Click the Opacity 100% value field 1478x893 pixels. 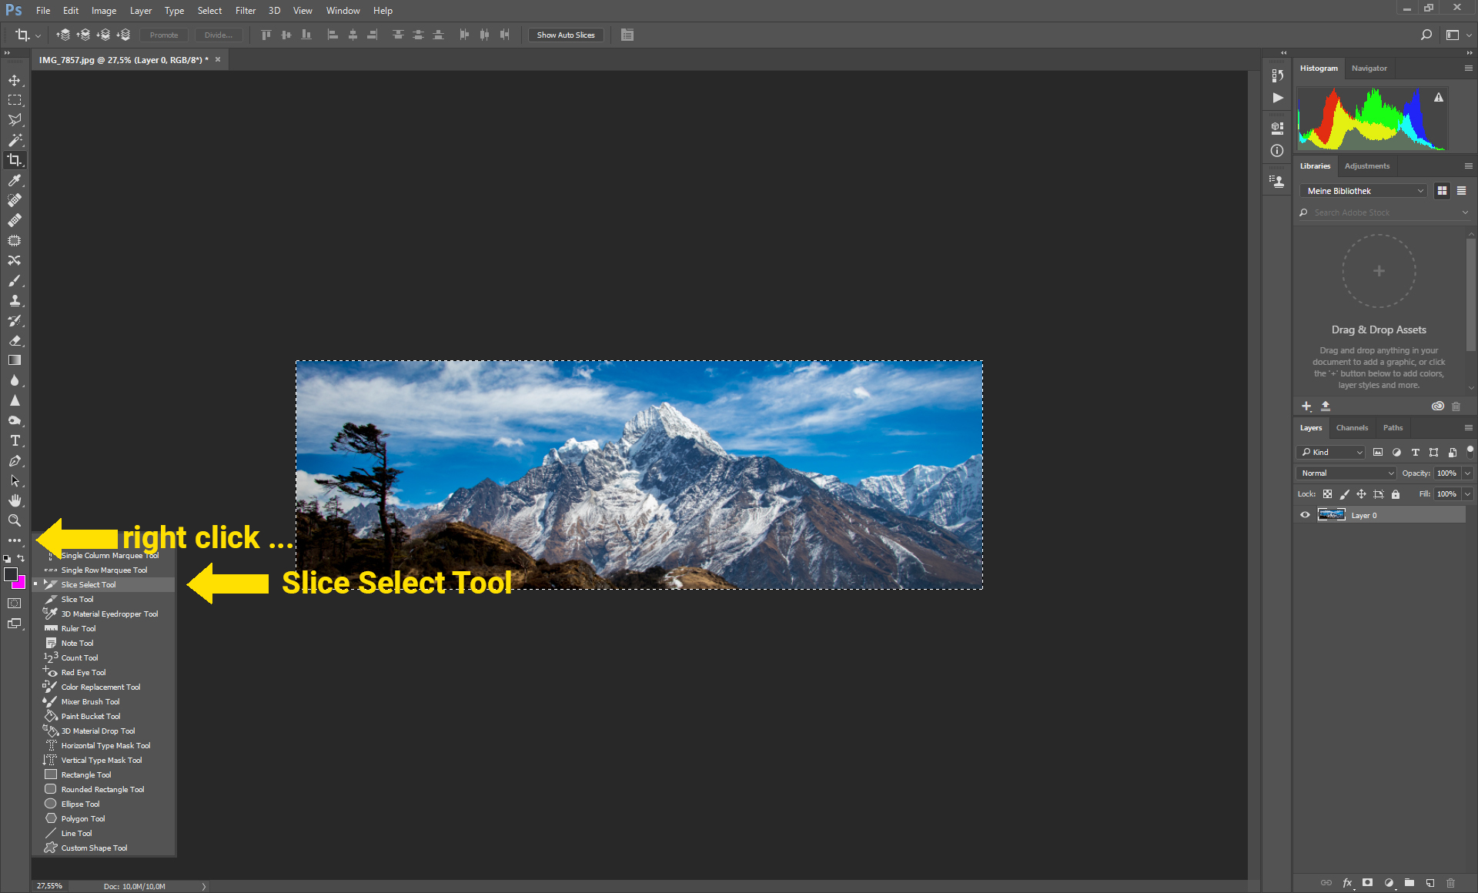(x=1447, y=473)
